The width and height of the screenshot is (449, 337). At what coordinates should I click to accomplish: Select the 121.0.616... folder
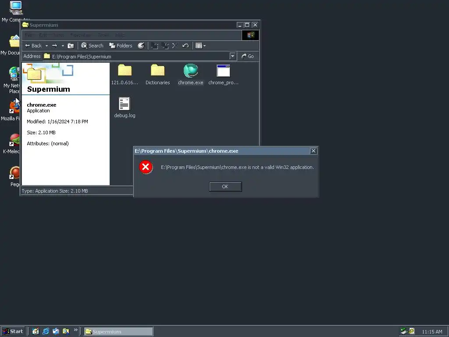click(125, 75)
